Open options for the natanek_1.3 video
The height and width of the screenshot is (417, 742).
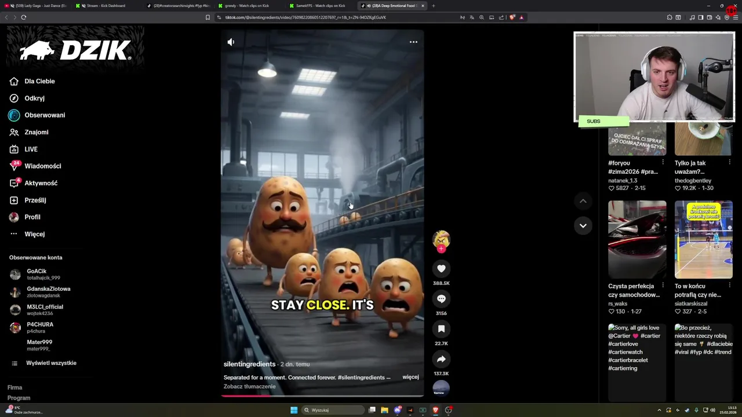(x=663, y=162)
